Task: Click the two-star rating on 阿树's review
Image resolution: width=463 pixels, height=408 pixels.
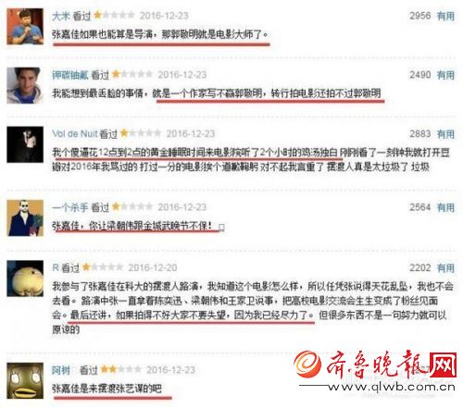Action: (x=121, y=369)
